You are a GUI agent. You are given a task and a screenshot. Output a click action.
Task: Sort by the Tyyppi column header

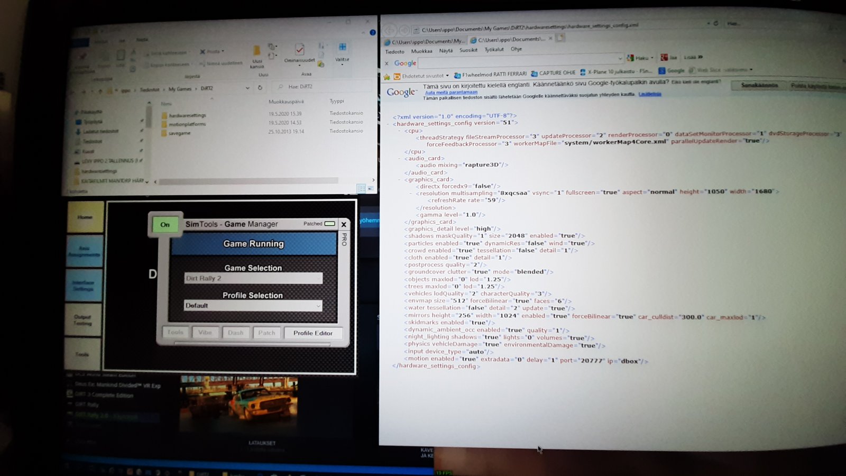click(337, 101)
